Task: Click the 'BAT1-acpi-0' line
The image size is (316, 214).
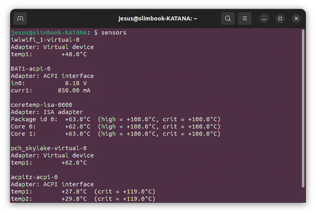Action: pyautogui.click(x=31, y=69)
